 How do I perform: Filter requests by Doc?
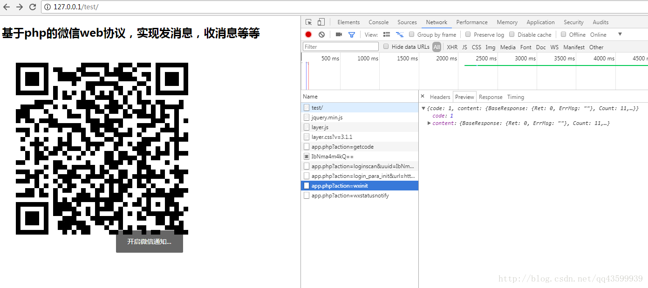[x=540, y=47]
